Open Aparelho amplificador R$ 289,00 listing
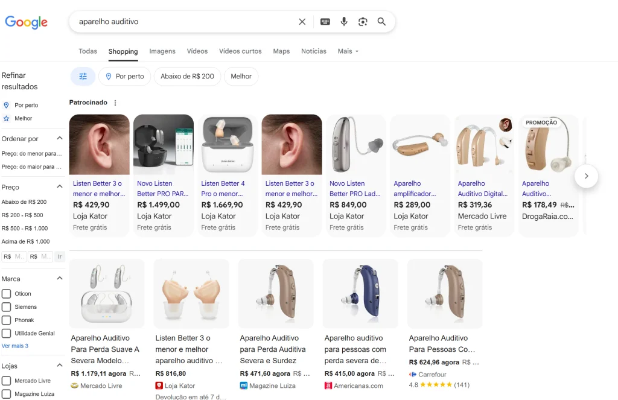618x400 pixels. 420,176
